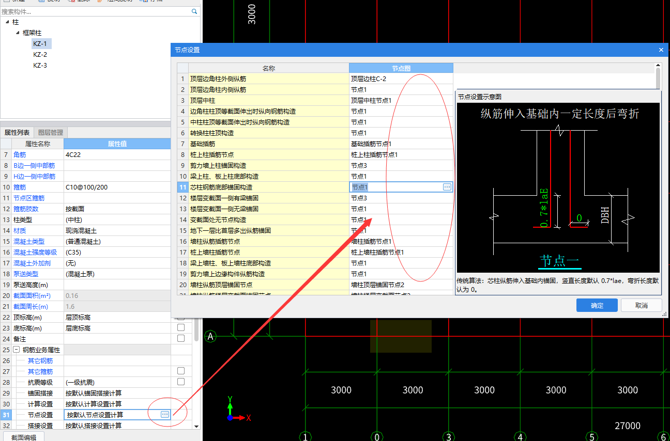Click the 箍筋 property name

pyautogui.click(x=20, y=187)
